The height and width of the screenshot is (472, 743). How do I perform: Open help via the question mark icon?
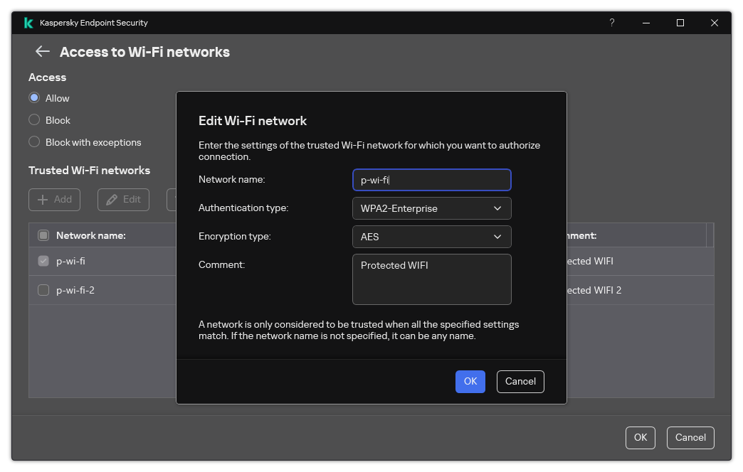click(611, 22)
